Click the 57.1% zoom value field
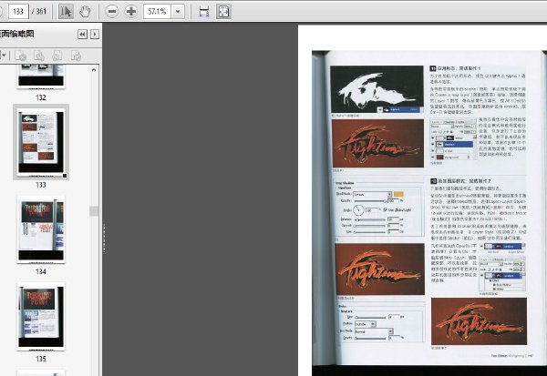The image size is (547, 376). (158, 12)
